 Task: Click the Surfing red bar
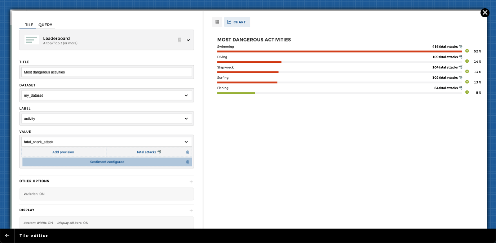[x=247, y=83]
